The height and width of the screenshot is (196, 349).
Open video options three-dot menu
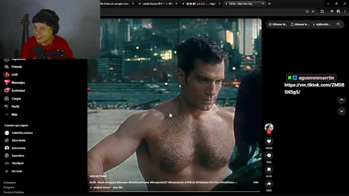point(256,24)
